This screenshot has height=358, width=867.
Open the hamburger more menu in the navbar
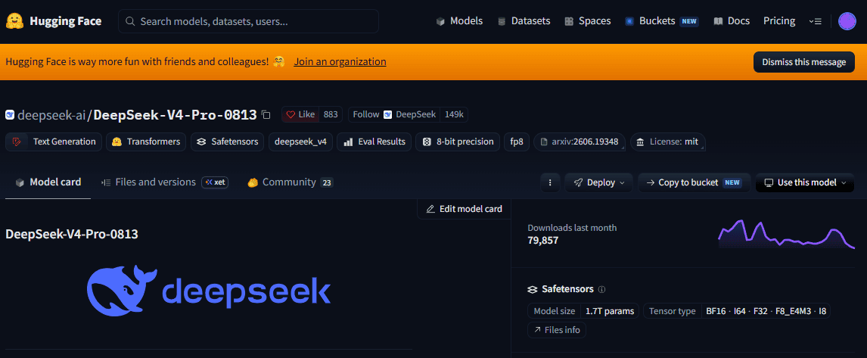815,21
